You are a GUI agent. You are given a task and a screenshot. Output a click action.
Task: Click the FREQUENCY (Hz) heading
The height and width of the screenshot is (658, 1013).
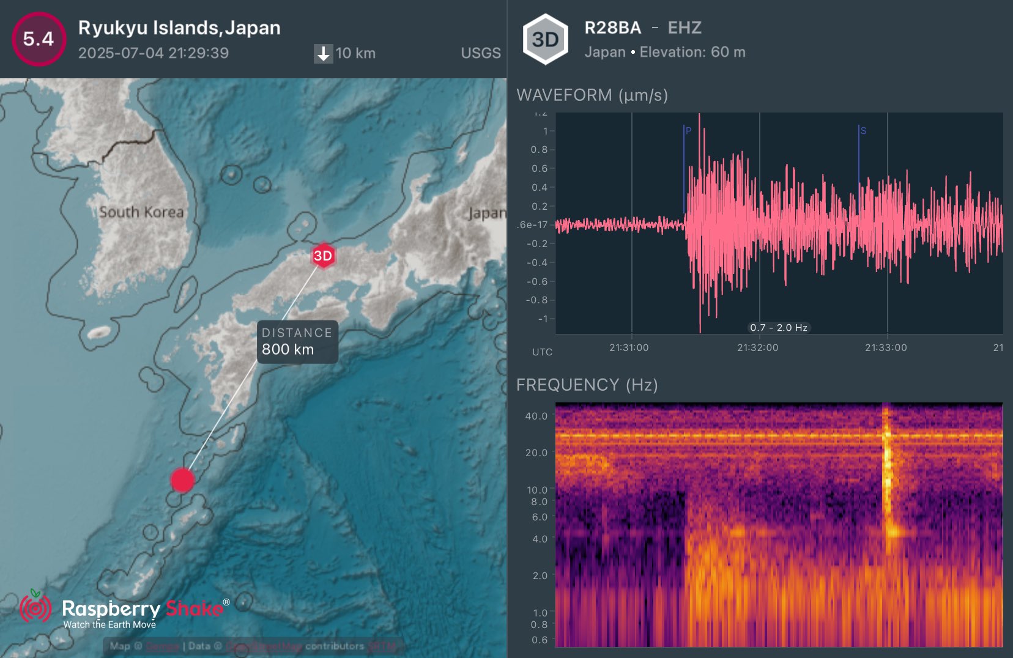coord(587,385)
